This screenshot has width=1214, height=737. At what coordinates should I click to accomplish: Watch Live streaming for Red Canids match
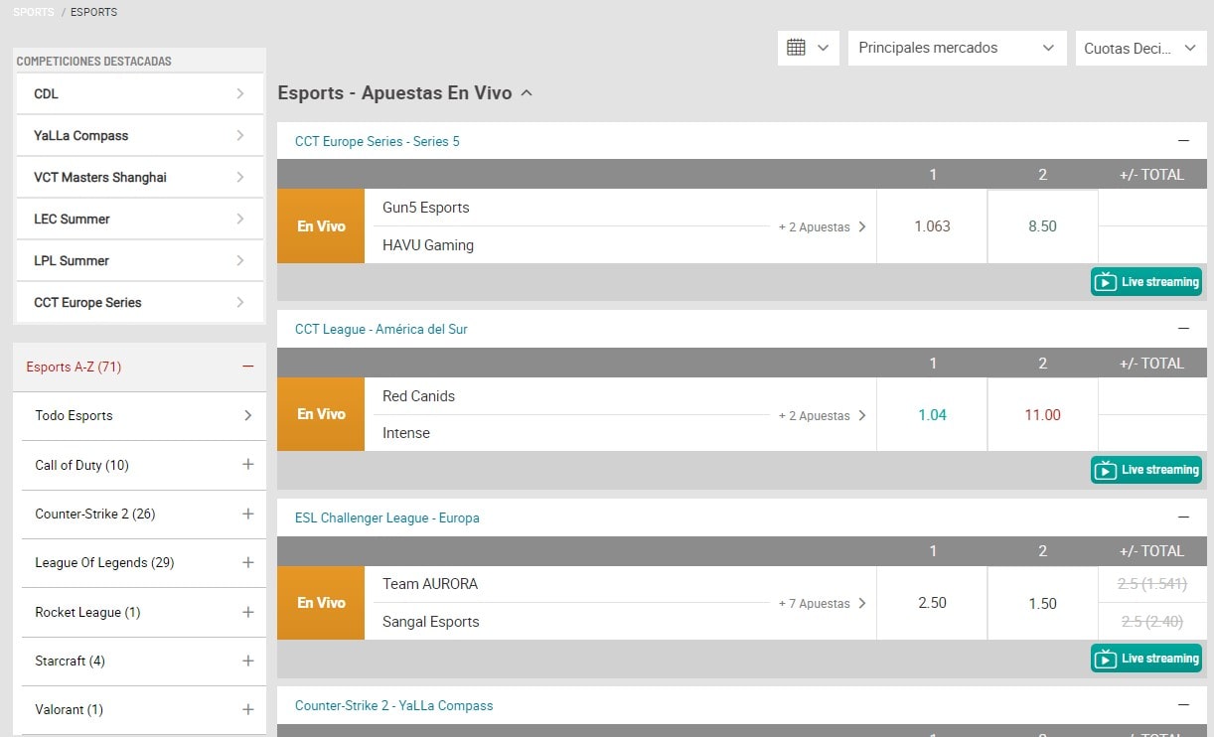click(1146, 470)
